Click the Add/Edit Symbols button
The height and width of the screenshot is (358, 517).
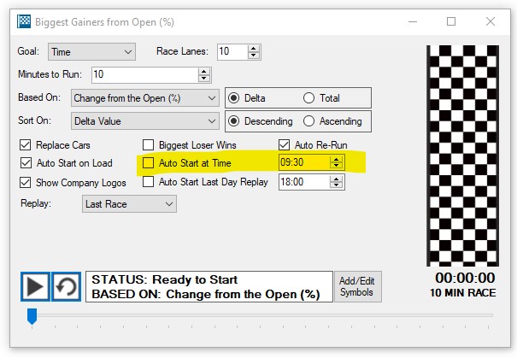coord(356,286)
